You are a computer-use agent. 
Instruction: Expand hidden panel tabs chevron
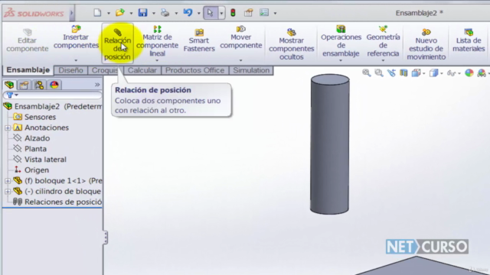[x=97, y=85]
